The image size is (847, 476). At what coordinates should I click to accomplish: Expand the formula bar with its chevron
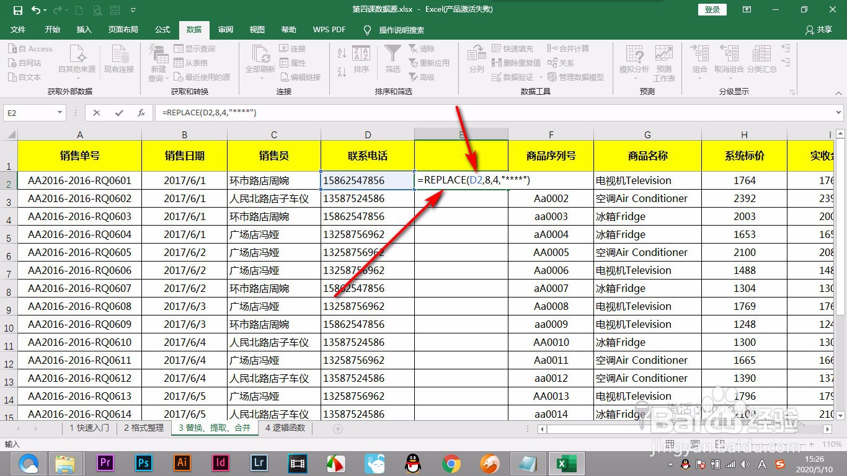click(x=839, y=113)
